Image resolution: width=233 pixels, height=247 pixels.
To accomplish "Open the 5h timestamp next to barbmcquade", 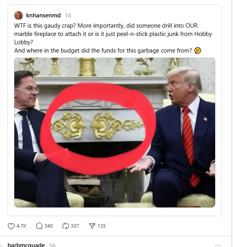I will tap(52, 245).
